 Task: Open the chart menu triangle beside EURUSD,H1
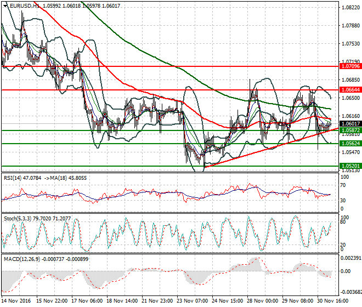click(6, 6)
